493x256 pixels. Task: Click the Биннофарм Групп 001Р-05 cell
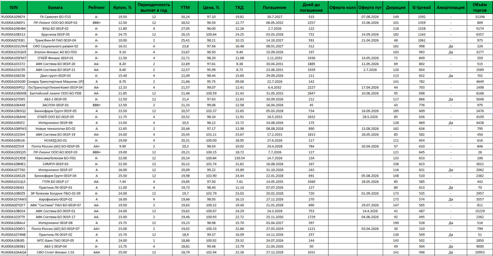click(x=55, y=112)
